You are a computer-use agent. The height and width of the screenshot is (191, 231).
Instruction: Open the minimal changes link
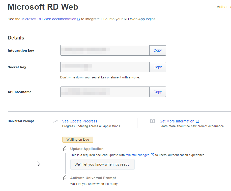tap(137, 155)
